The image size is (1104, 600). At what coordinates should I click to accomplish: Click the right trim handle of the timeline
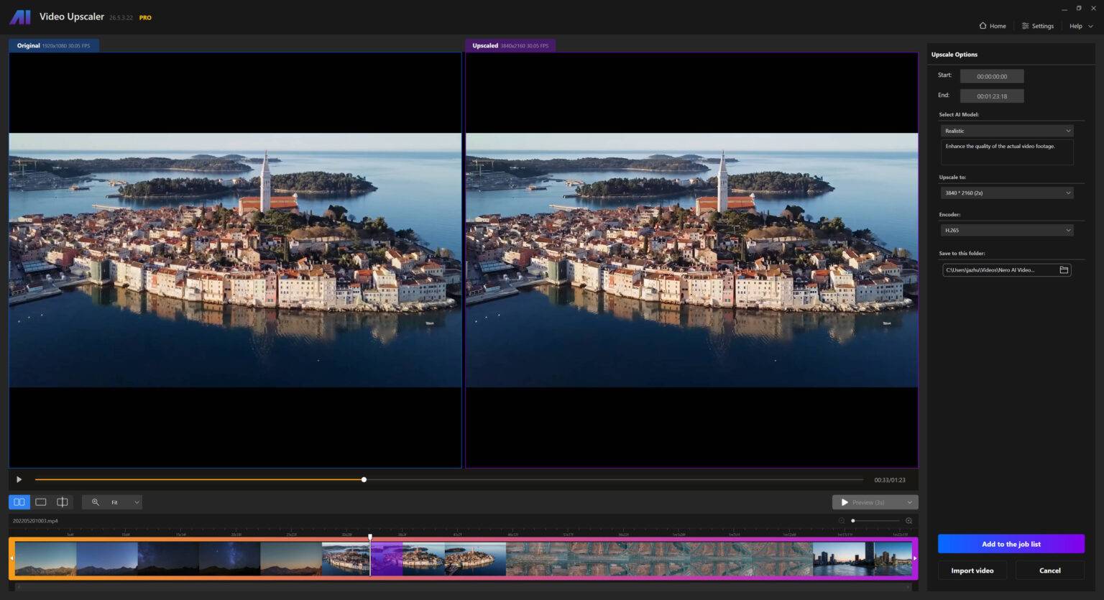[914, 558]
